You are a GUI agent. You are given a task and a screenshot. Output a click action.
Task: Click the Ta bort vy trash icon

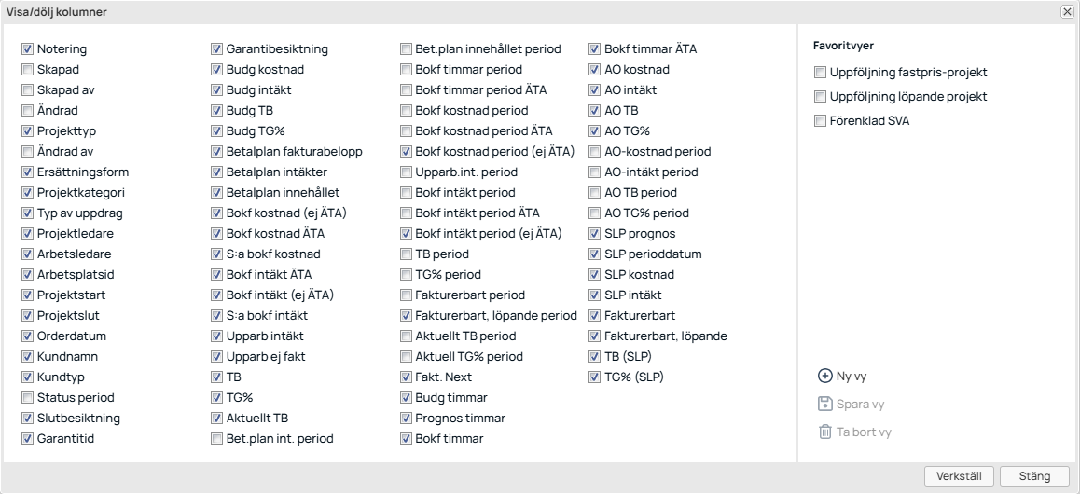824,432
